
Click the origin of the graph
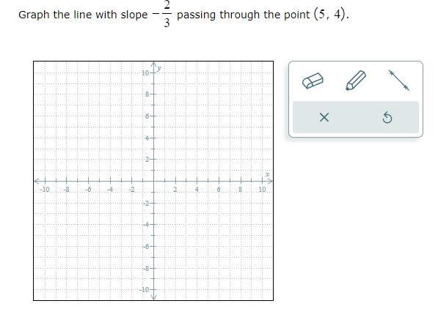(153, 182)
